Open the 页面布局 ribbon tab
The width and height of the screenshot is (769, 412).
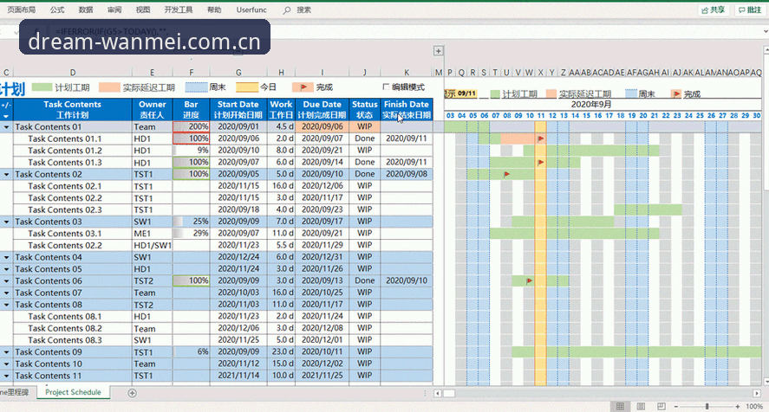(22, 10)
